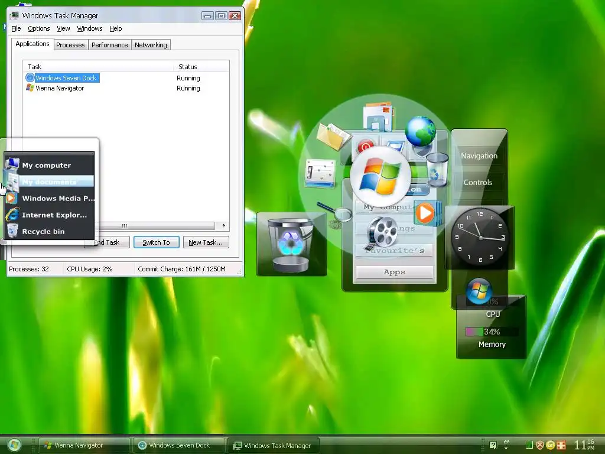Open the Help menu in Task Manager
This screenshot has height=454, width=605.
(x=115, y=28)
